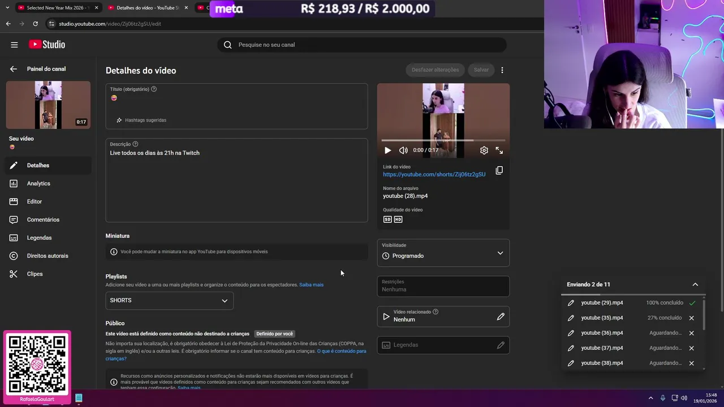This screenshot has width=724, height=407.
Task: Copy the video link
Action: click(499, 170)
